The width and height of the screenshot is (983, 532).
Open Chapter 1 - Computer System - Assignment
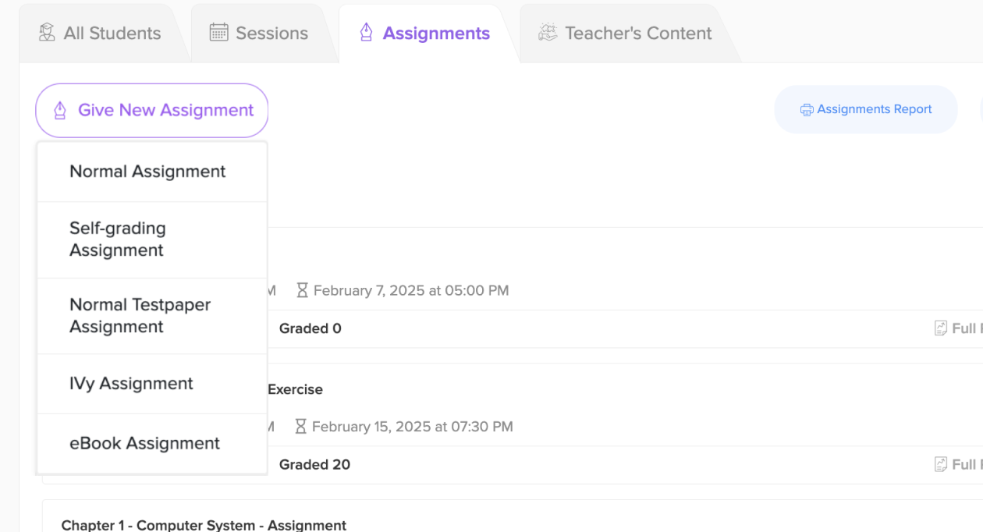(204, 525)
